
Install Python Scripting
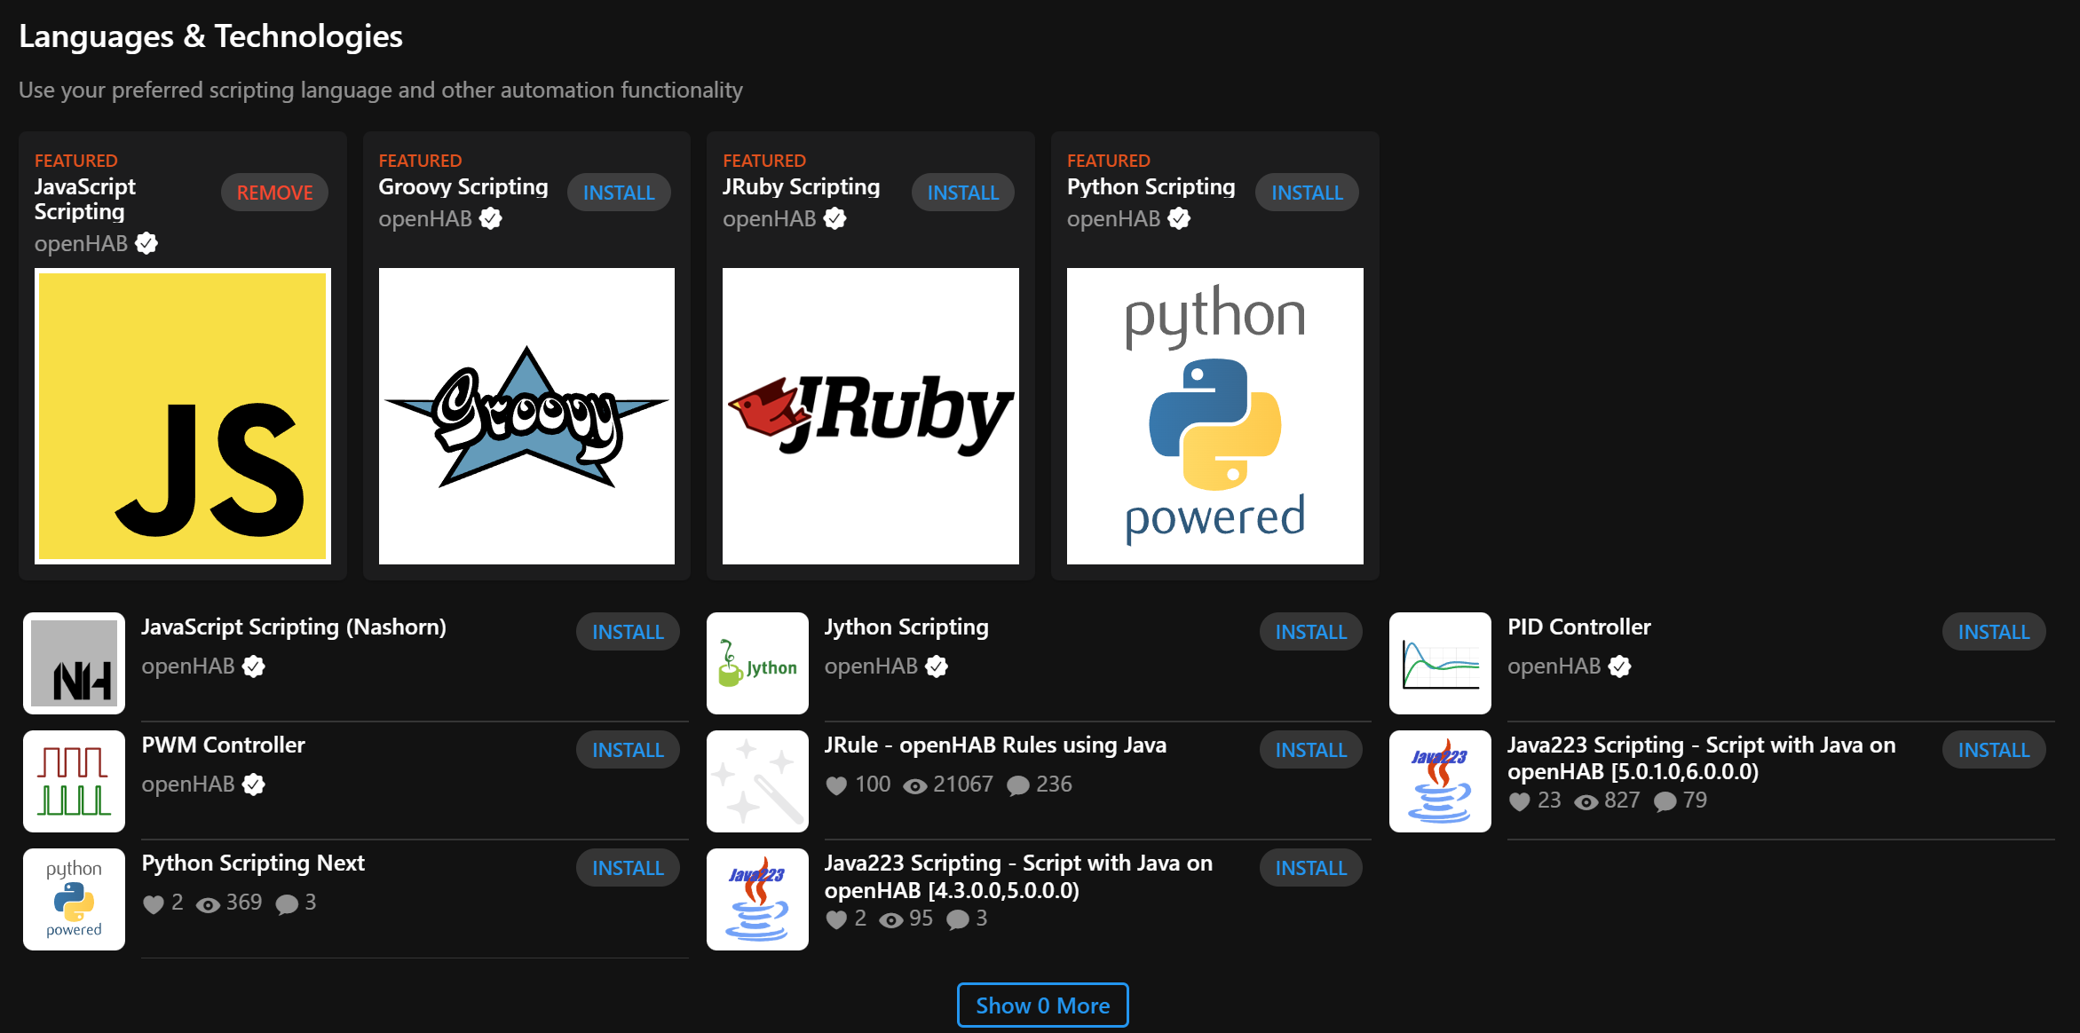[1307, 192]
